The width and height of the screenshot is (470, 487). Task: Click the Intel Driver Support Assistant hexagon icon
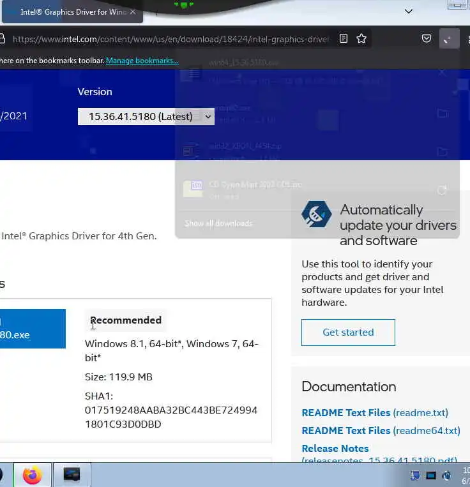pos(316,214)
